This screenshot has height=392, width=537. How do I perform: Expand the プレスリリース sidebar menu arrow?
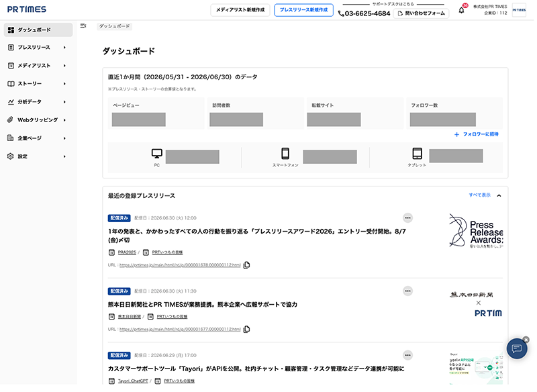(64, 47)
